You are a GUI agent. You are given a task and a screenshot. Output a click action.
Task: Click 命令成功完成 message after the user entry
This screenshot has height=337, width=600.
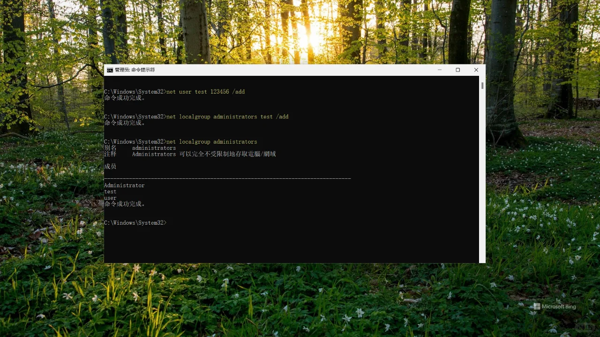coord(125,204)
